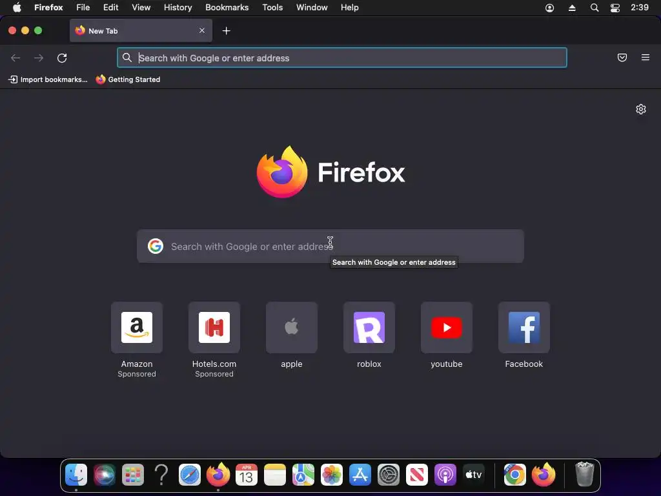Screen dimensions: 661x496
Task: Open the Trash in the Dock
Action: [584, 475]
